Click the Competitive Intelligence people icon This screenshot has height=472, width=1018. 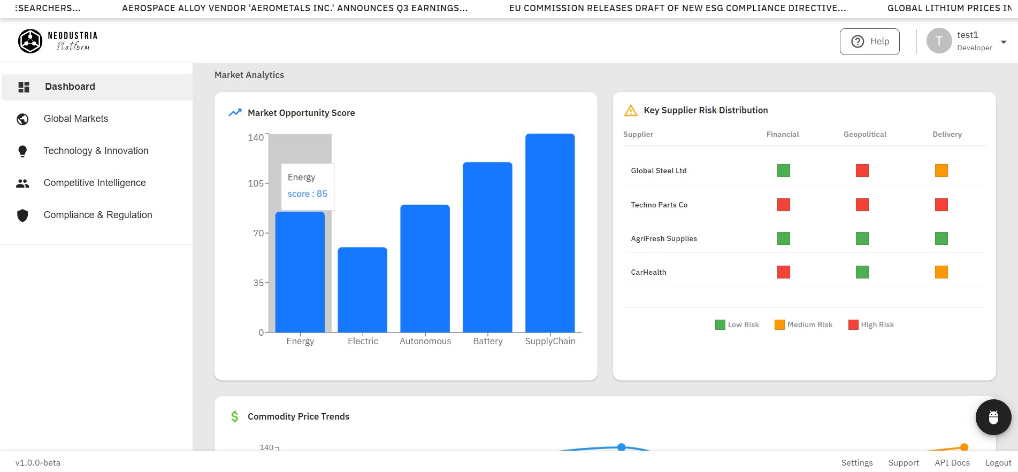pos(22,183)
